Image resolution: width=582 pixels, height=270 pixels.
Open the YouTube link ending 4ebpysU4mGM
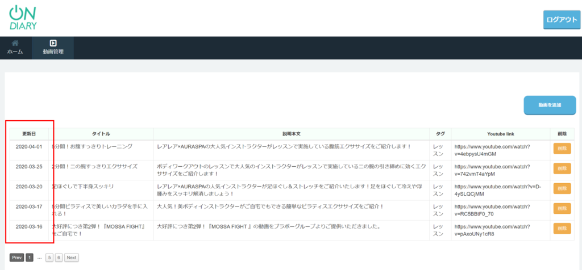click(492, 150)
